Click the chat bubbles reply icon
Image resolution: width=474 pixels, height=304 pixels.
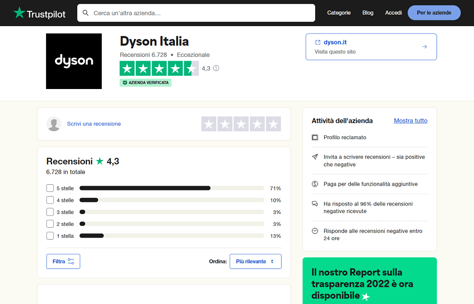tap(315, 204)
